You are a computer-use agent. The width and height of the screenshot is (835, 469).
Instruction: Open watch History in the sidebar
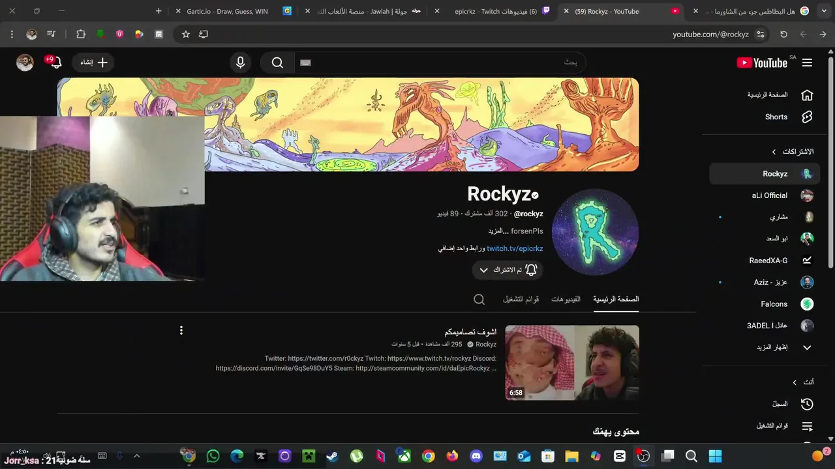(765, 404)
